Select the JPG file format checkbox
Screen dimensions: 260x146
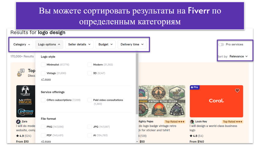click(x=90, y=127)
